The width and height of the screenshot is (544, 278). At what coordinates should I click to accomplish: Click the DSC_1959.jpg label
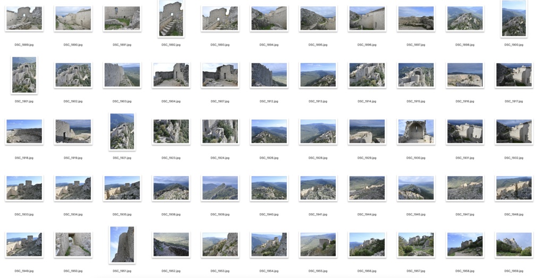514,271
